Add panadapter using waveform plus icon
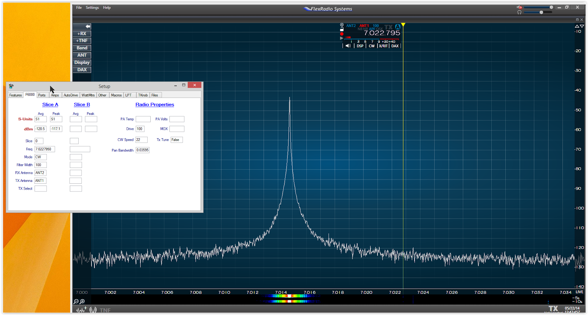This screenshot has height=315, width=588. [82, 310]
